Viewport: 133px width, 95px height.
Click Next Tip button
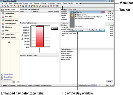click(x=92, y=30)
